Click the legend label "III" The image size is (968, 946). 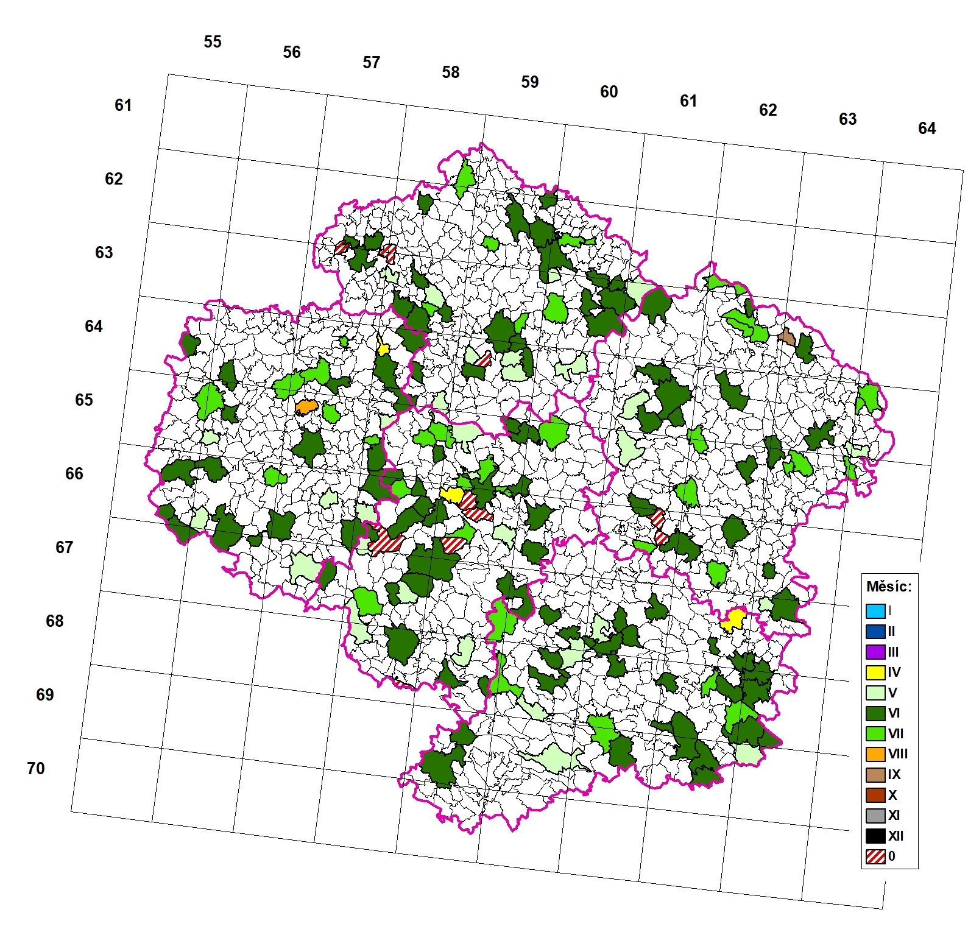click(x=894, y=652)
